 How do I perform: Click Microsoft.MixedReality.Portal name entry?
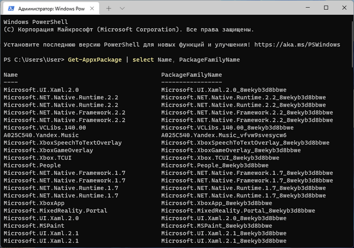click(55, 211)
